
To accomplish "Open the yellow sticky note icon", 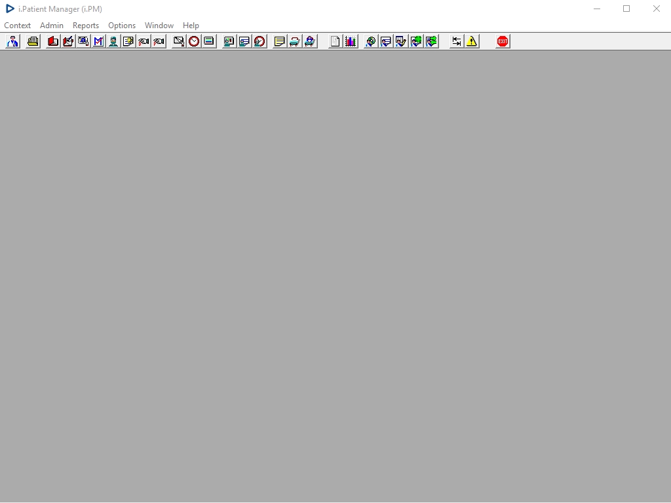I will pos(280,41).
